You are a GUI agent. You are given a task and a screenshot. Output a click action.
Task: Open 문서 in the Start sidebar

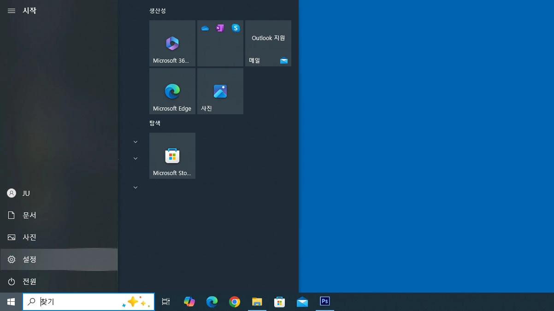[59, 215]
